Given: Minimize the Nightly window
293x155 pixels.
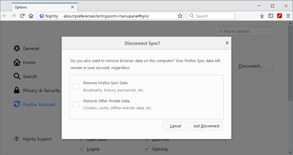Looking at the screenshot, I should point(259,6).
